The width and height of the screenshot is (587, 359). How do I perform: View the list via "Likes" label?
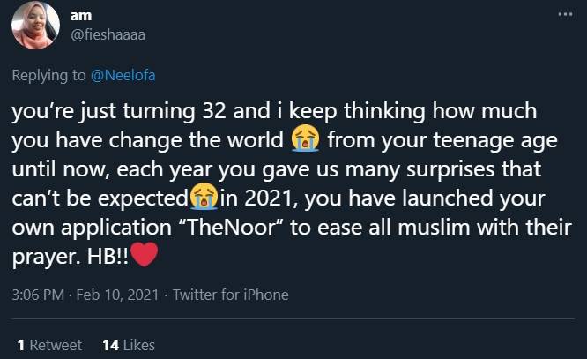point(139,345)
